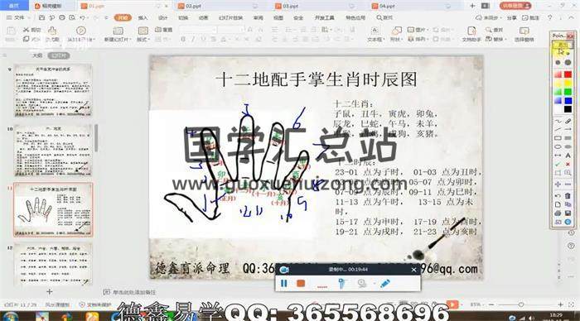
Task: Click the print icon in quick access toolbar
Action: click(x=62, y=17)
